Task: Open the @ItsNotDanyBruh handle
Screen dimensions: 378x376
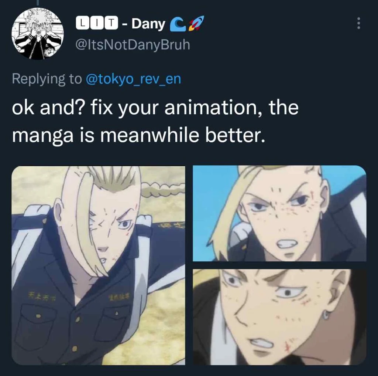Action: 133,45
